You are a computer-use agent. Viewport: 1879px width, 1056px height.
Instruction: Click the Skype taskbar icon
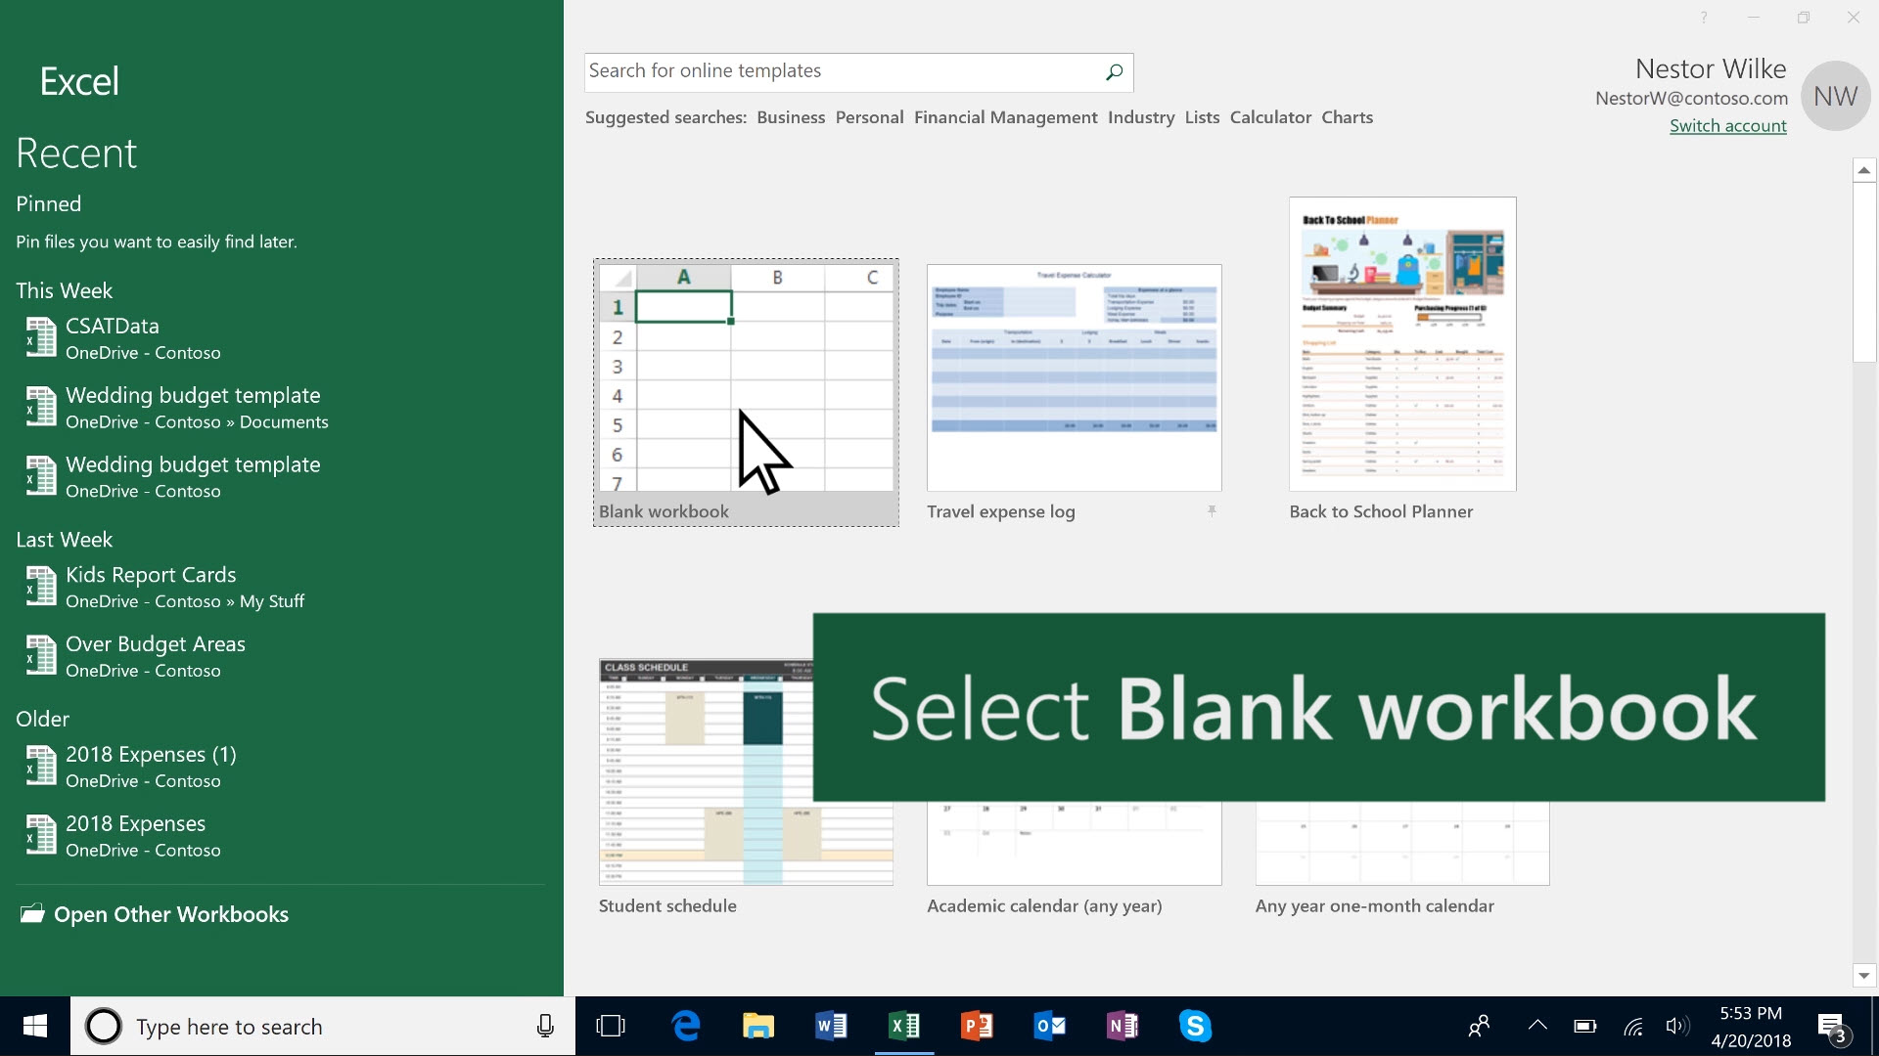[1195, 1026]
